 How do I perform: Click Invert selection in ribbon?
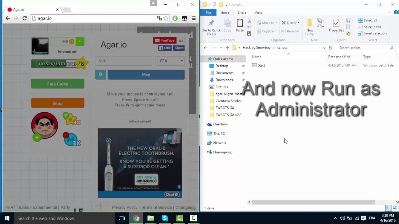coord(373,33)
